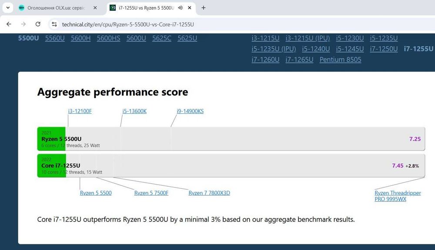Go back with the back arrow

pos(9,24)
